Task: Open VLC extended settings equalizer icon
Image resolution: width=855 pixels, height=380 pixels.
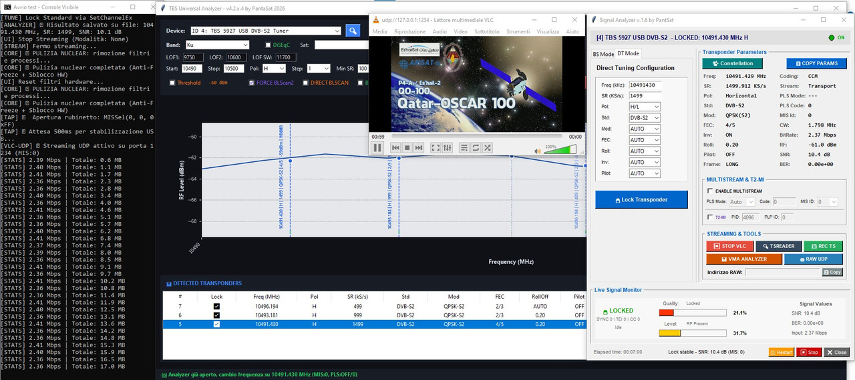Action: 447,147
